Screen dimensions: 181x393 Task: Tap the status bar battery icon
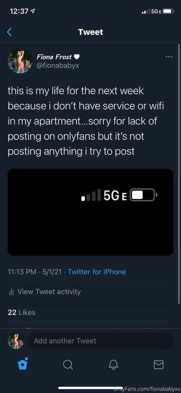click(x=168, y=11)
